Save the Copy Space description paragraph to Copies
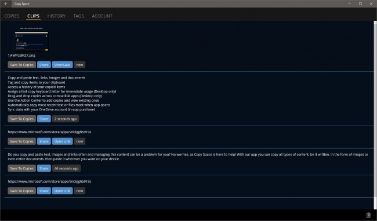The width and height of the screenshot is (377, 221). coord(21,168)
